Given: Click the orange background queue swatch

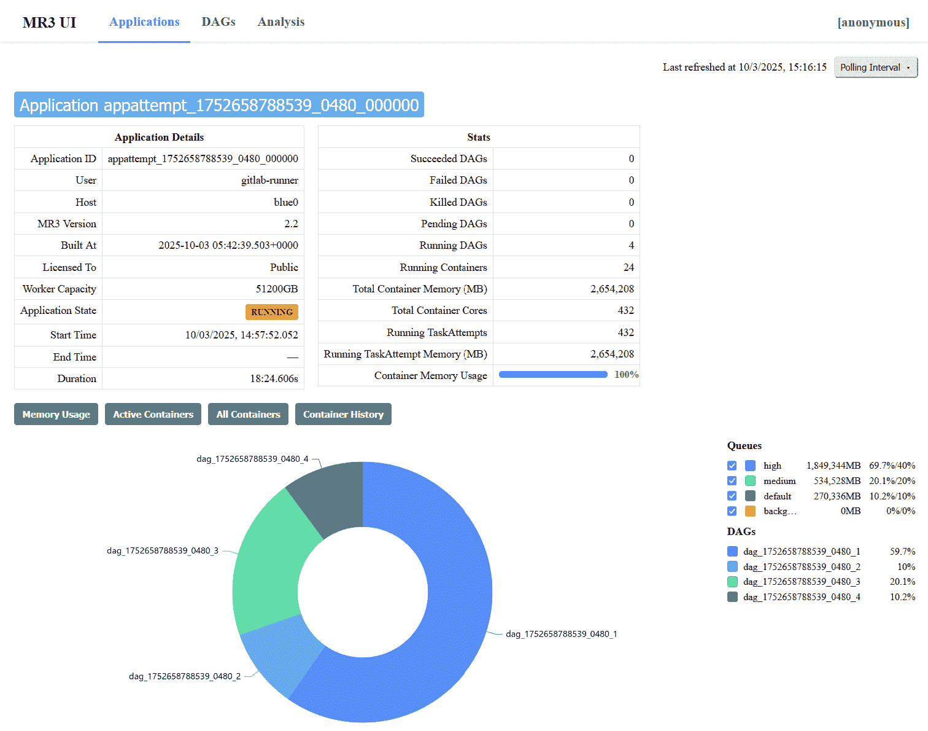Looking at the screenshot, I should click(x=750, y=511).
